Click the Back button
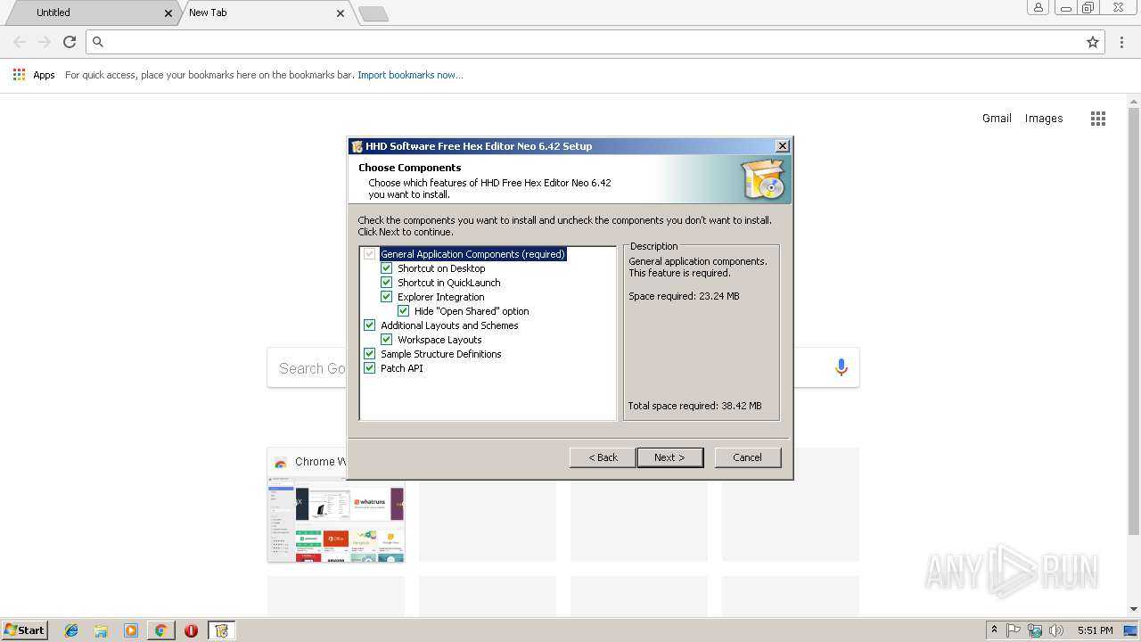This screenshot has width=1141, height=642. 603,457
